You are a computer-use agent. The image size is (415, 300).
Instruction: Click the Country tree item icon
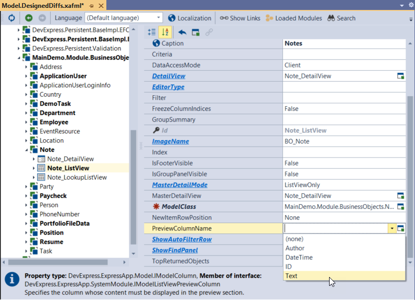coord(34,94)
